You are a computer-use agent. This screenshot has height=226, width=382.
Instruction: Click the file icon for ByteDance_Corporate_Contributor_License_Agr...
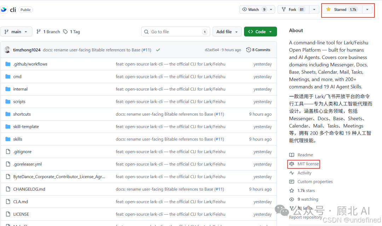pos(8,176)
